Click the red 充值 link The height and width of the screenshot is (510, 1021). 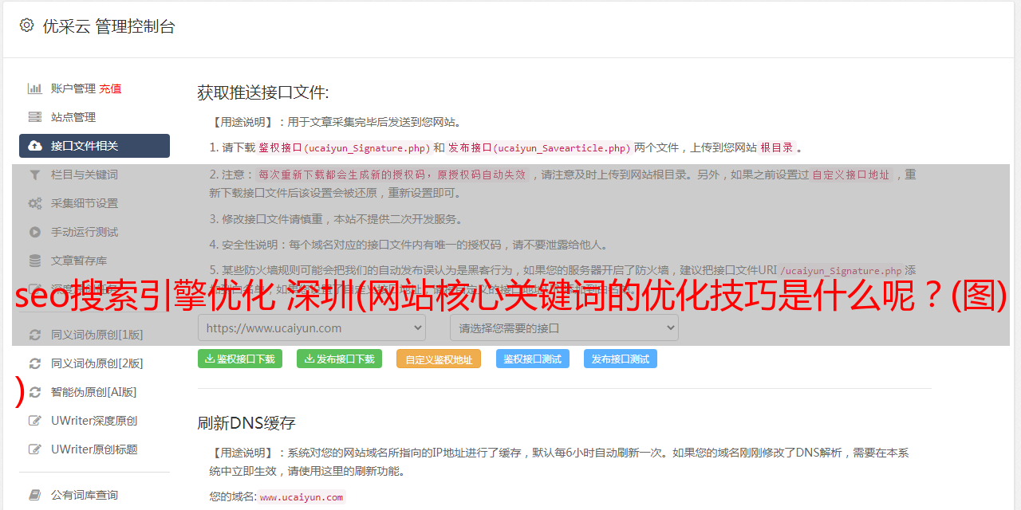110,88
